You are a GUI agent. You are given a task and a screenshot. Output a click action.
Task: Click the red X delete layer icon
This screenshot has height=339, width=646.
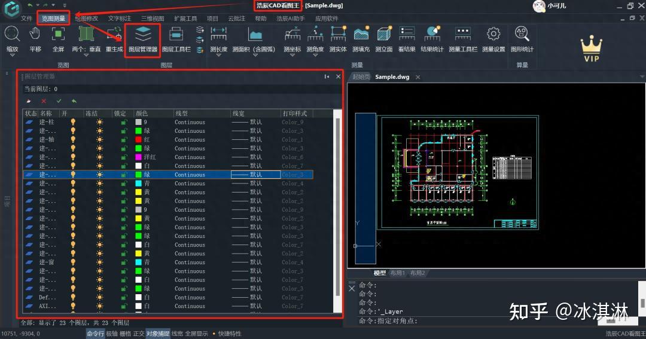(44, 101)
